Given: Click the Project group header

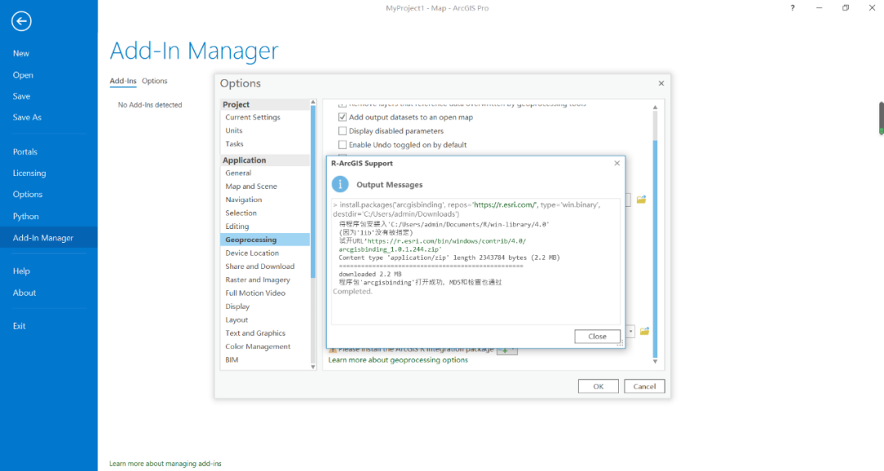Looking at the screenshot, I should (x=265, y=105).
